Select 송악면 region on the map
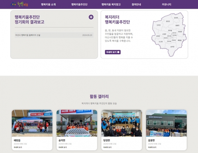The height and width of the screenshot is (153, 198). coord(172,47)
